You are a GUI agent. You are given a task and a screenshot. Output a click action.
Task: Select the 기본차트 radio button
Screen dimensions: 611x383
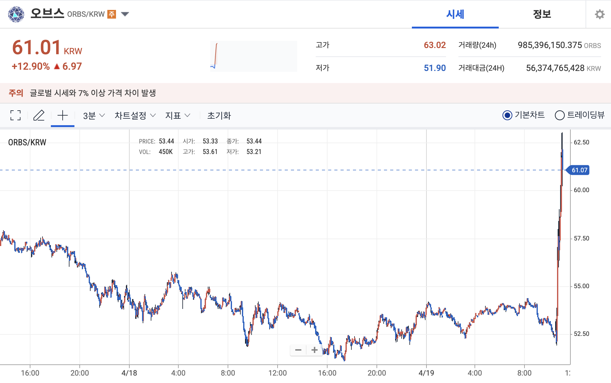[507, 115]
